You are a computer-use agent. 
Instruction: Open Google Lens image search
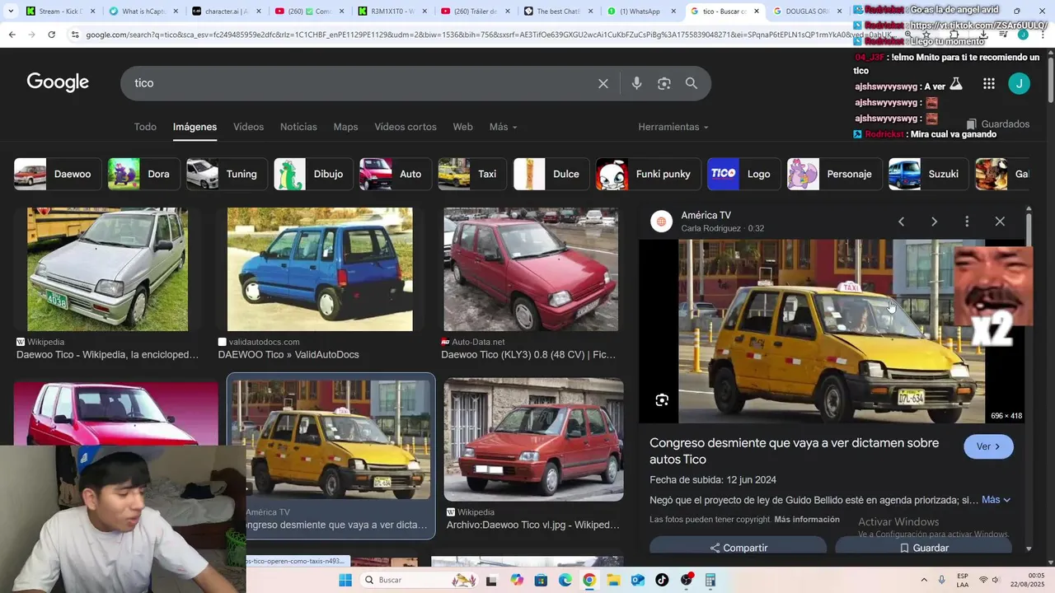(x=664, y=83)
